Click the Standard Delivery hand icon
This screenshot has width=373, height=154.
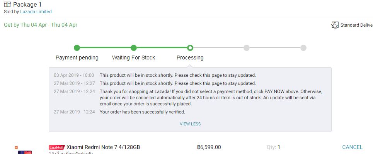click(335, 25)
